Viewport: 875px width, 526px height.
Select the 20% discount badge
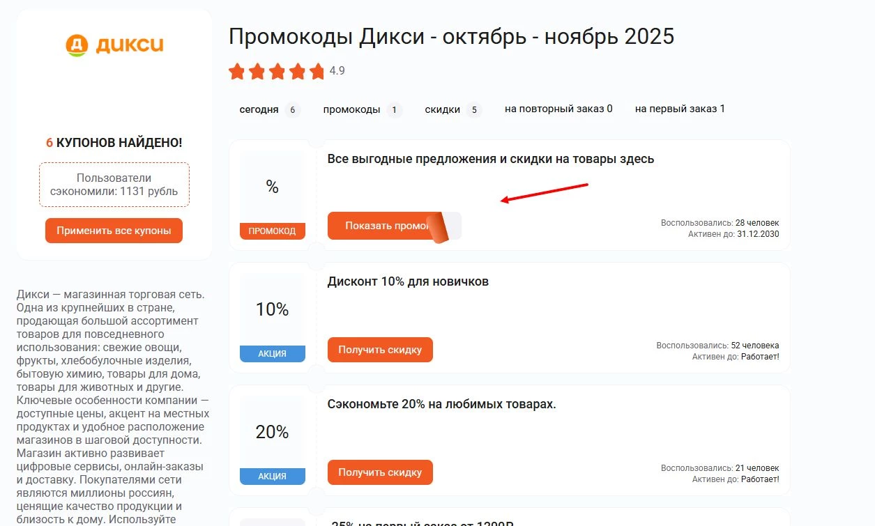pyautogui.click(x=272, y=432)
